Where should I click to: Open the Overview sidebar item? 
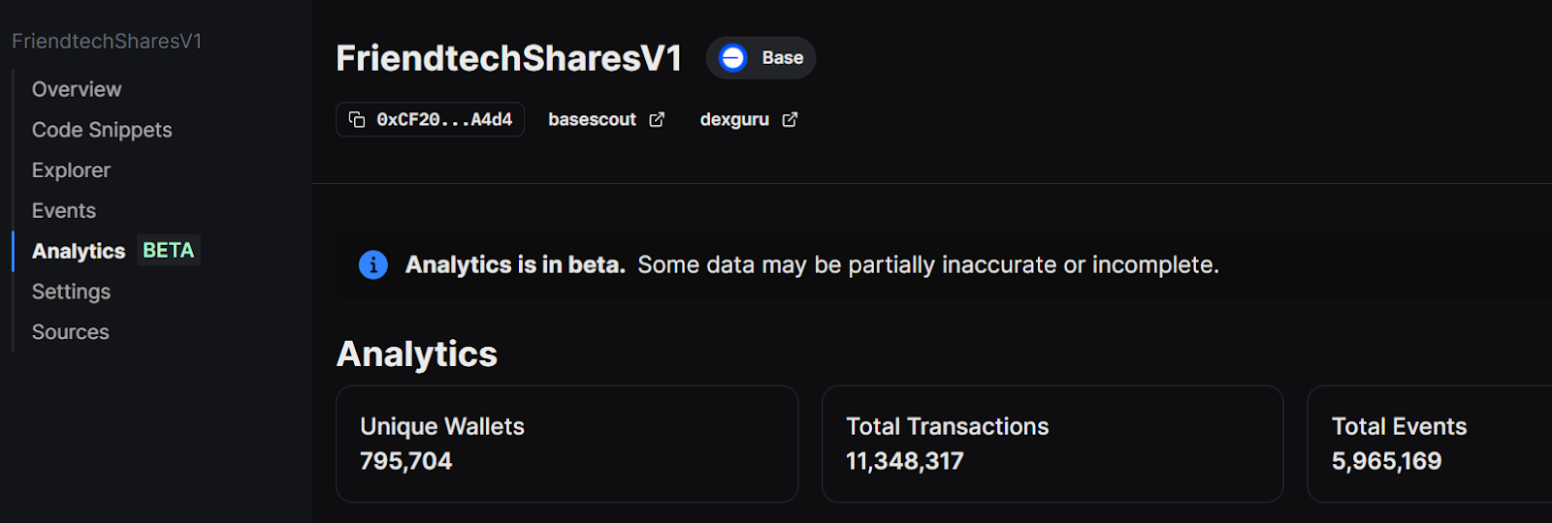(77, 89)
